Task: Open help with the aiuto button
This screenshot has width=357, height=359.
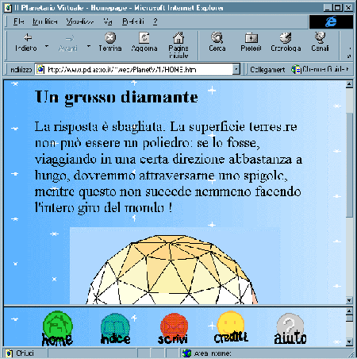Action: pyautogui.click(x=290, y=329)
